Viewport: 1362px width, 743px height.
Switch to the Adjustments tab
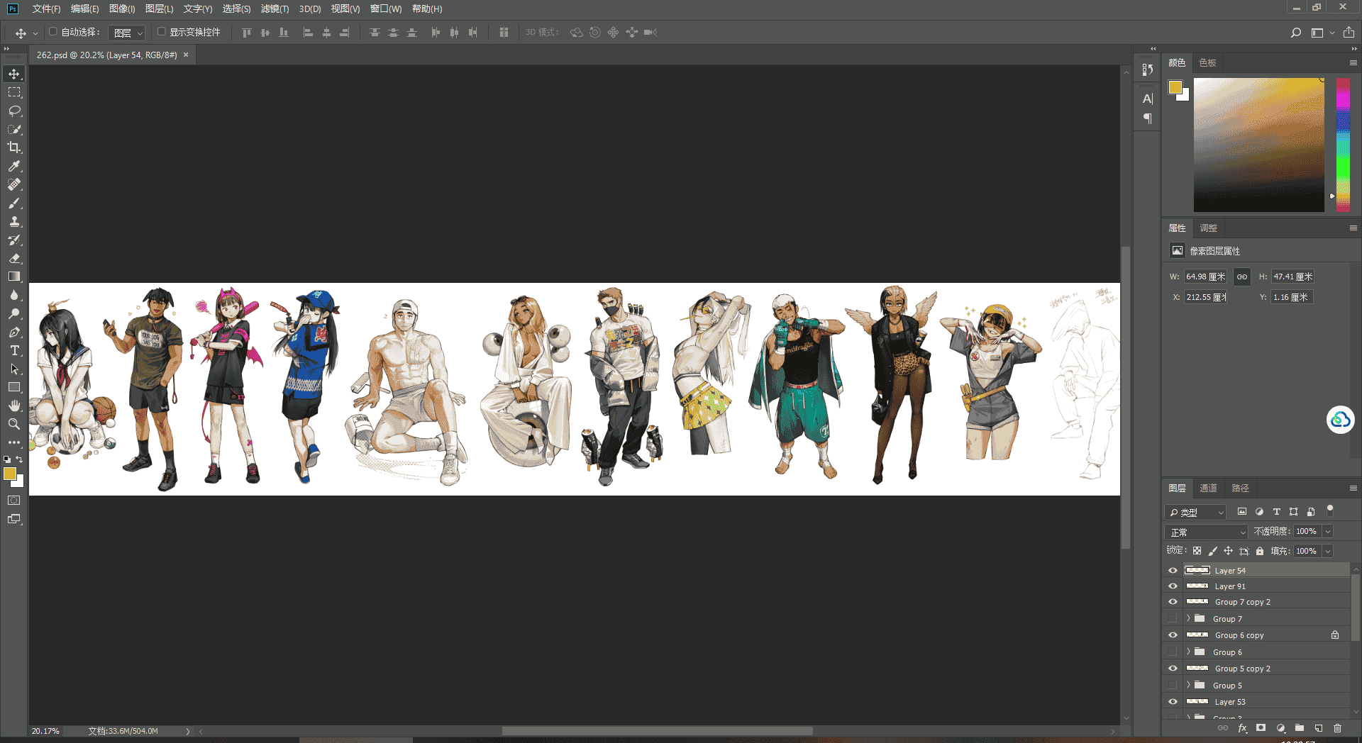point(1208,228)
